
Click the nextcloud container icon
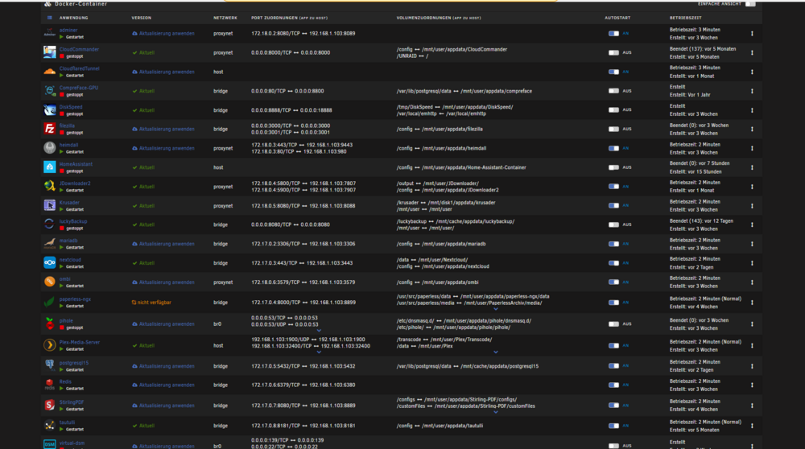[x=49, y=263]
